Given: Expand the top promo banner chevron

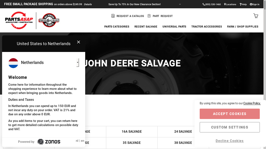Looking at the screenshot, I should tap(180, 4).
